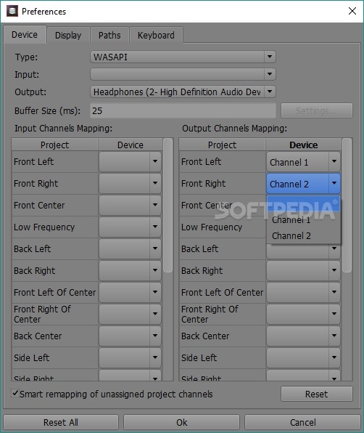Viewport: 364px width, 433px height.
Task: Click the Cancel button
Action: 302,422
